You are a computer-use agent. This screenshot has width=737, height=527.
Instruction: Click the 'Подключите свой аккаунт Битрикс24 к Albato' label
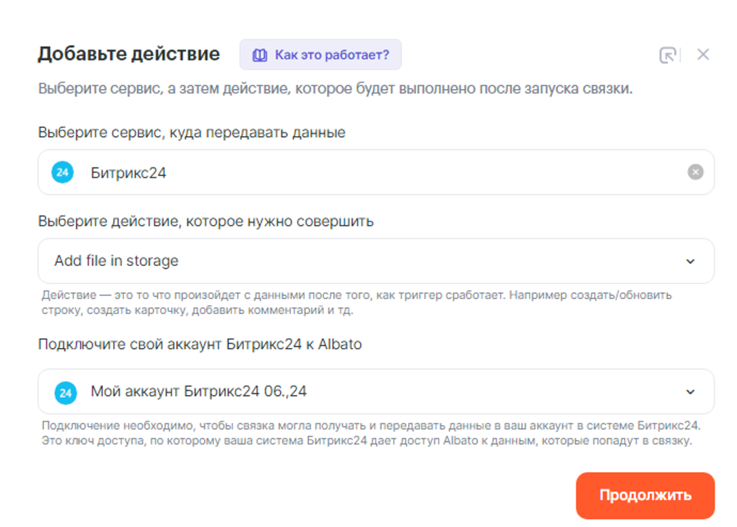click(x=200, y=345)
